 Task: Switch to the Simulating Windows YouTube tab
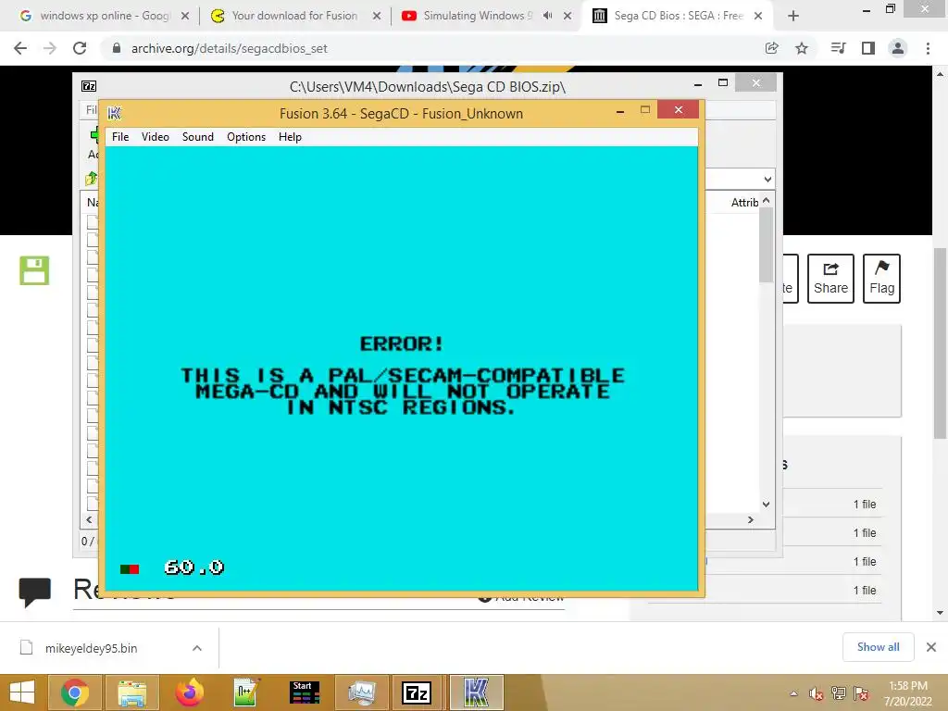478,16
